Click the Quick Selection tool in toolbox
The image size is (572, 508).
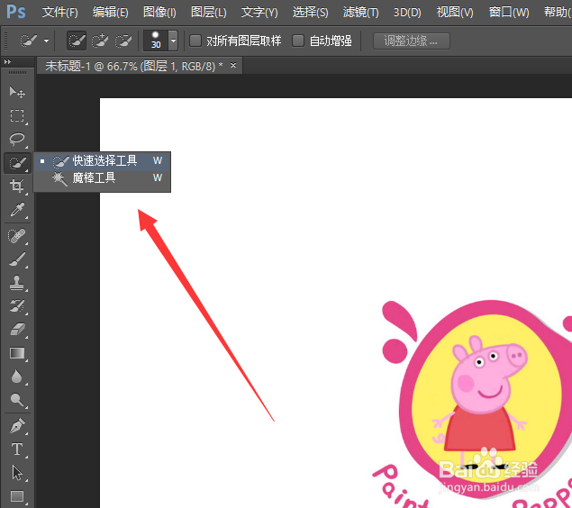[17, 163]
